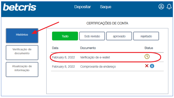Click the pending clock status icon

point(147,56)
